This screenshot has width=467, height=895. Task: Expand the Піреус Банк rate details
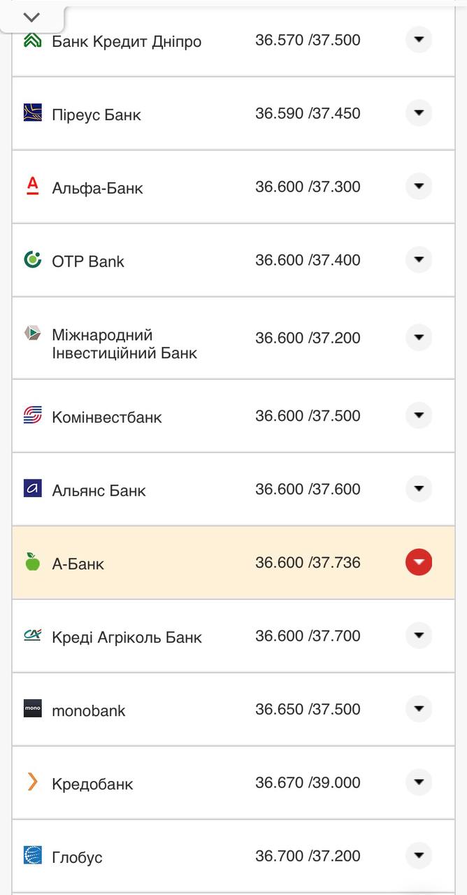(x=418, y=113)
